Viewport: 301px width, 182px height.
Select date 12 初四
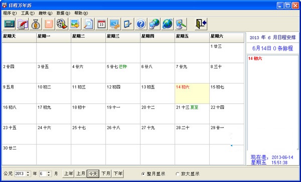coord(123,93)
